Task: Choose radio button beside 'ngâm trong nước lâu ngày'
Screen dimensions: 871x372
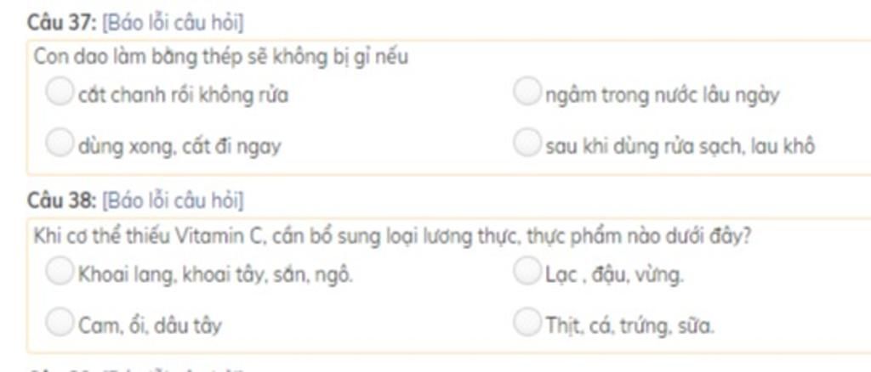Action: (527, 92)
